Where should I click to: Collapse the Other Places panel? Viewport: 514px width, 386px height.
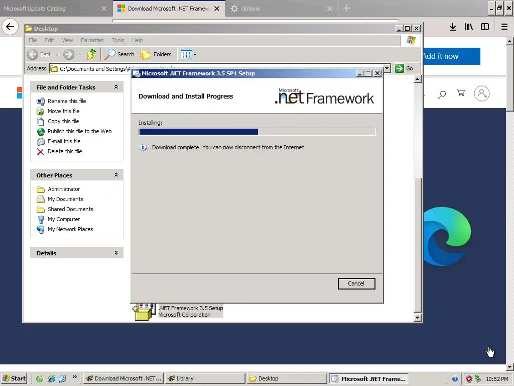click(x=116, y=175)
